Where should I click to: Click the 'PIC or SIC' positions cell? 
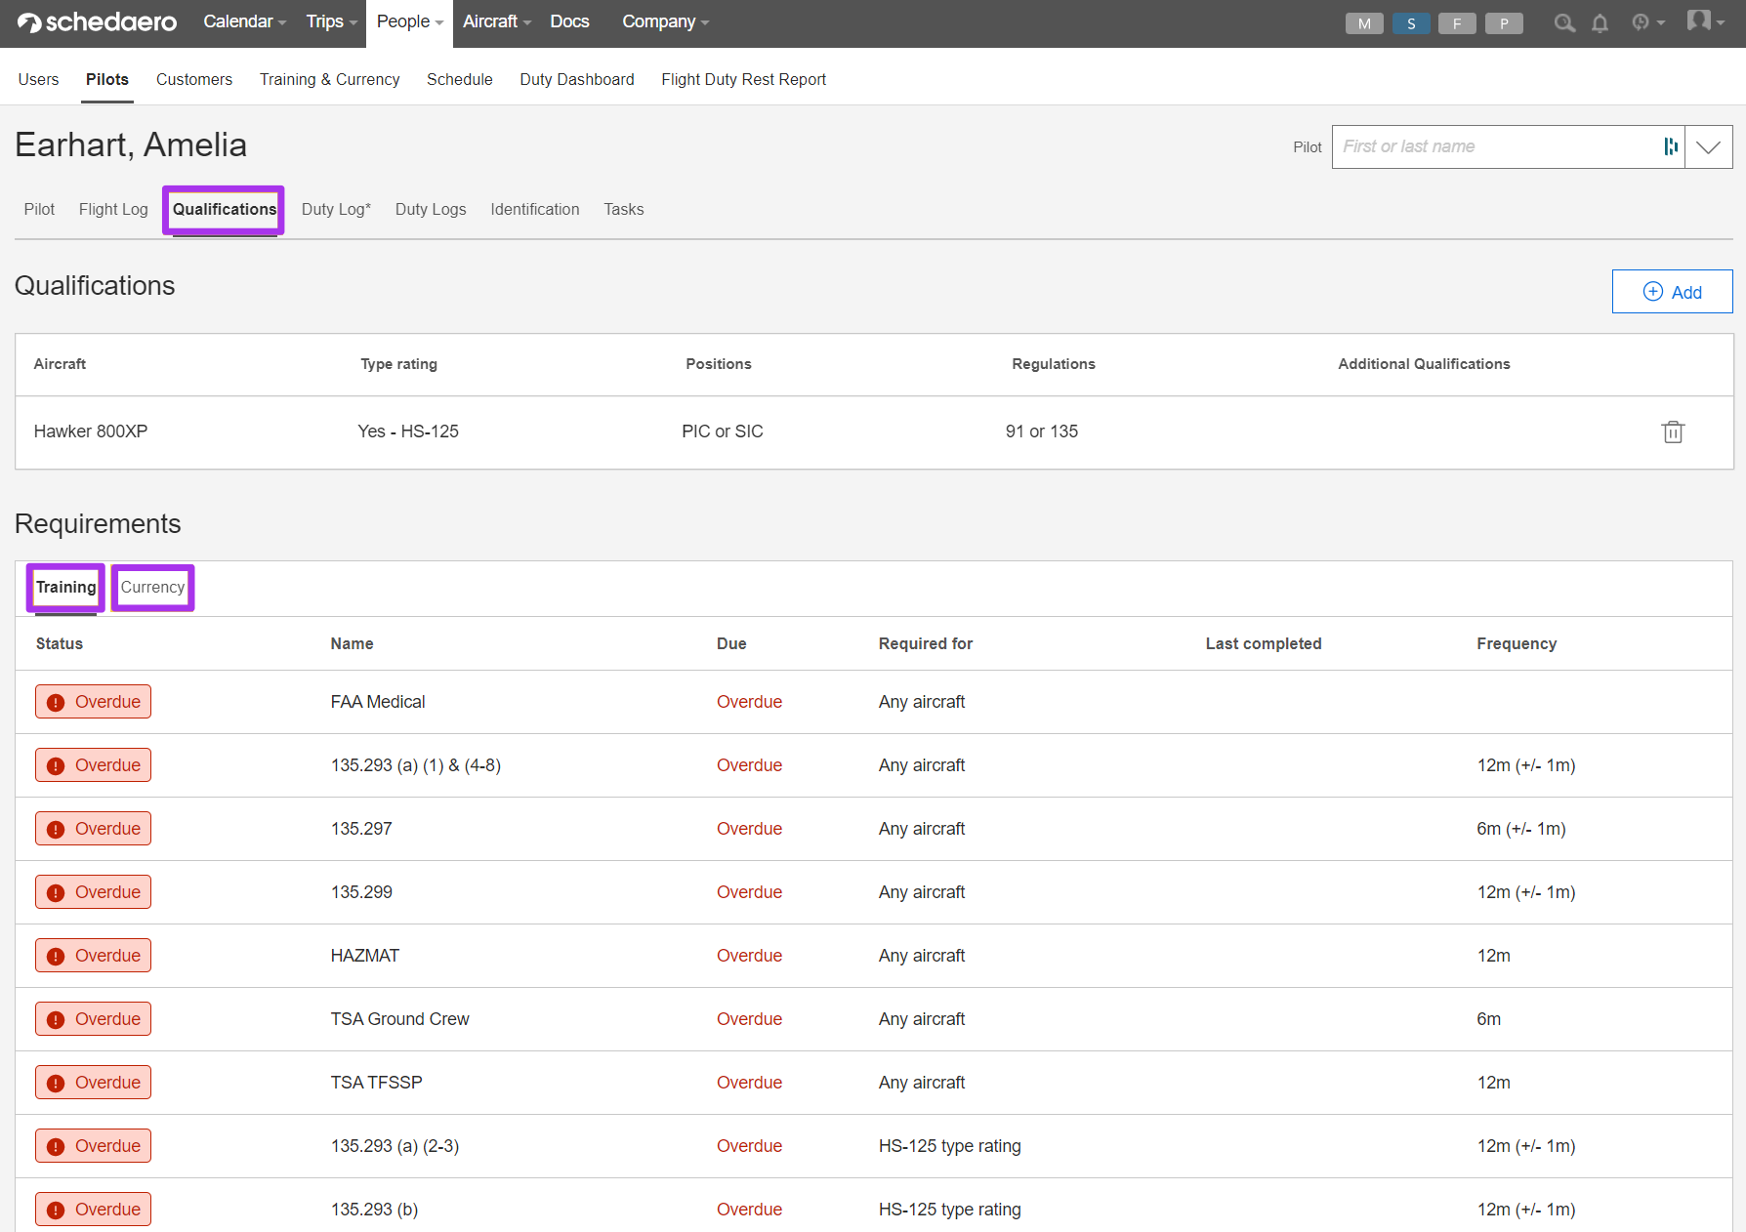click(x=723, y=431)
